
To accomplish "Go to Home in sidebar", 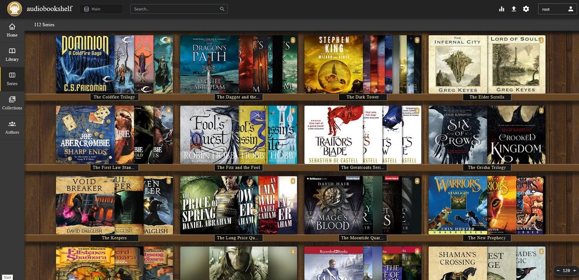I will (12, 31).
